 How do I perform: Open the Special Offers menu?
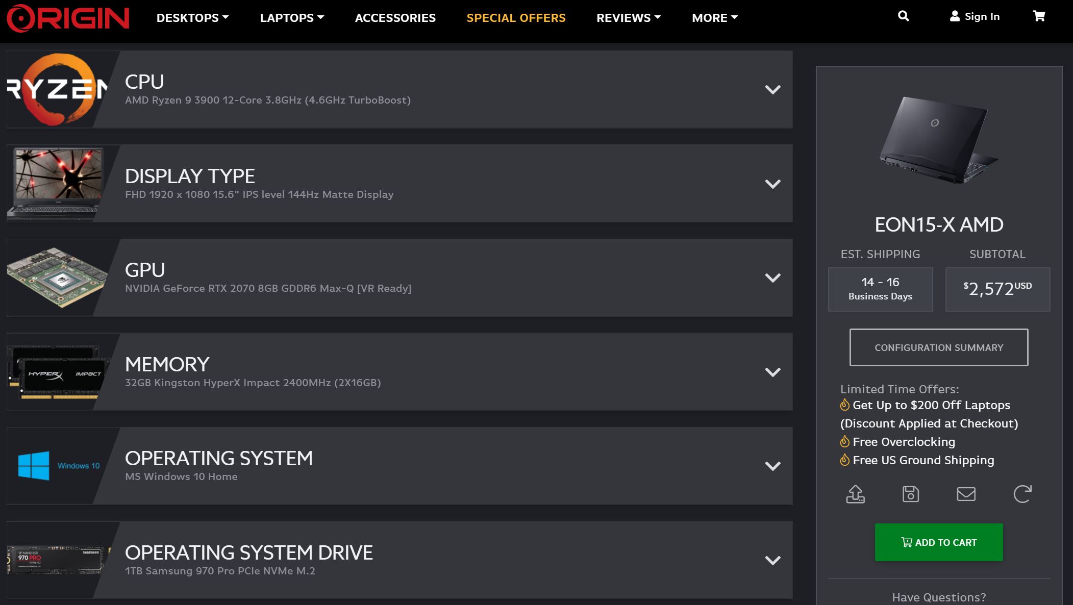[x=516, y=17]
